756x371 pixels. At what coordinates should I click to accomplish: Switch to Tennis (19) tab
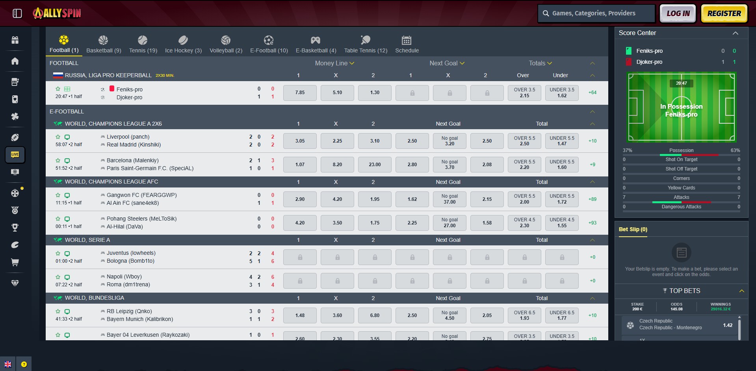[x=143, y=44]
